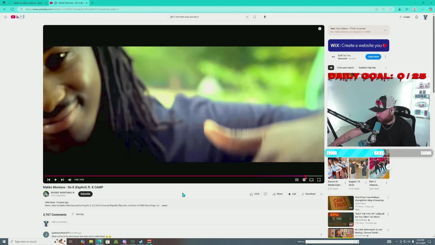Open MYKKO MONTANA channel avatar
Viewport: 435px width, 245px height.
tap(46, 194)
